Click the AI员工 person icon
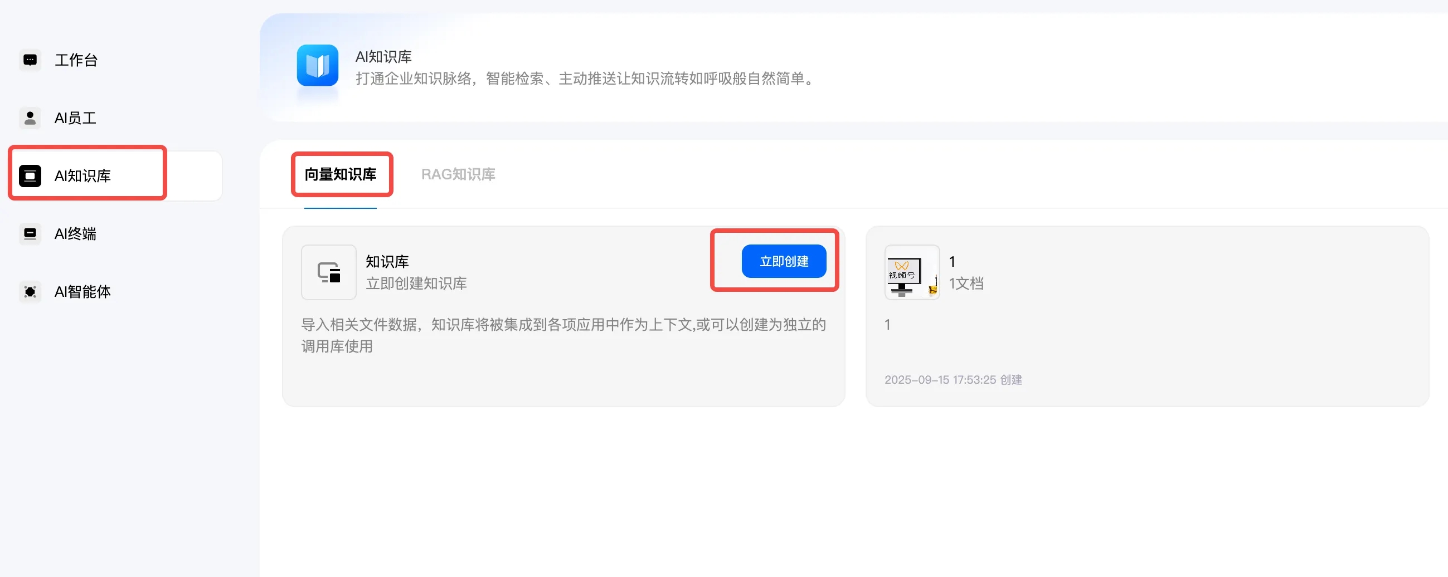The width and height of the screenshot is (1448, 577). click(30, 118)
